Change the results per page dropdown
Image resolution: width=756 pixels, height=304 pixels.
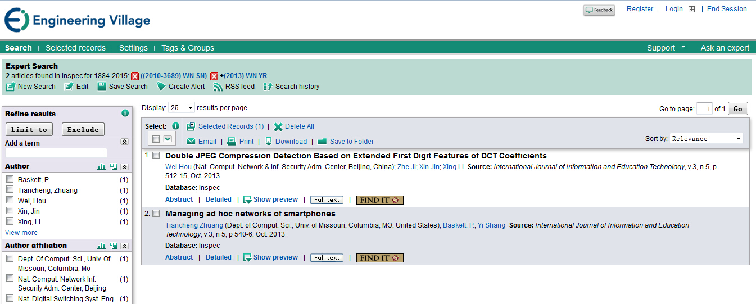click(182, 108)
